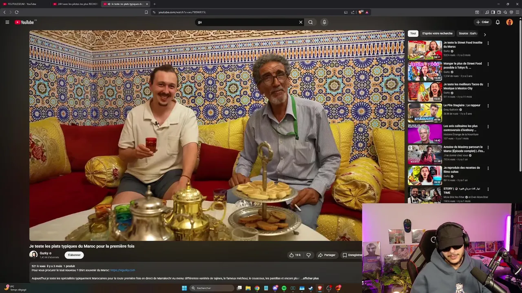Open options for Antoine de Maximy video
Image resolution: width=522 pixels, height=293 pixels.
pos(488,147)
